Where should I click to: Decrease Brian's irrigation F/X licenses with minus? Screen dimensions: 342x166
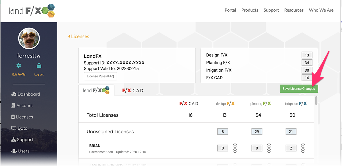(303, 151)
